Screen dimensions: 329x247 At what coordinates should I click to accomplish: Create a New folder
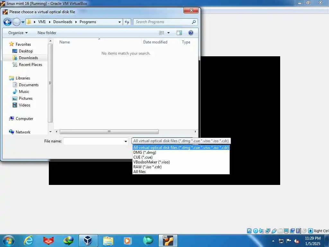tap(47, 33)
